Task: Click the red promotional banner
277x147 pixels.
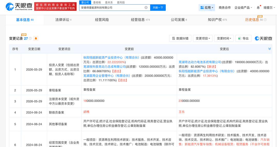Action: pos(55,6)
